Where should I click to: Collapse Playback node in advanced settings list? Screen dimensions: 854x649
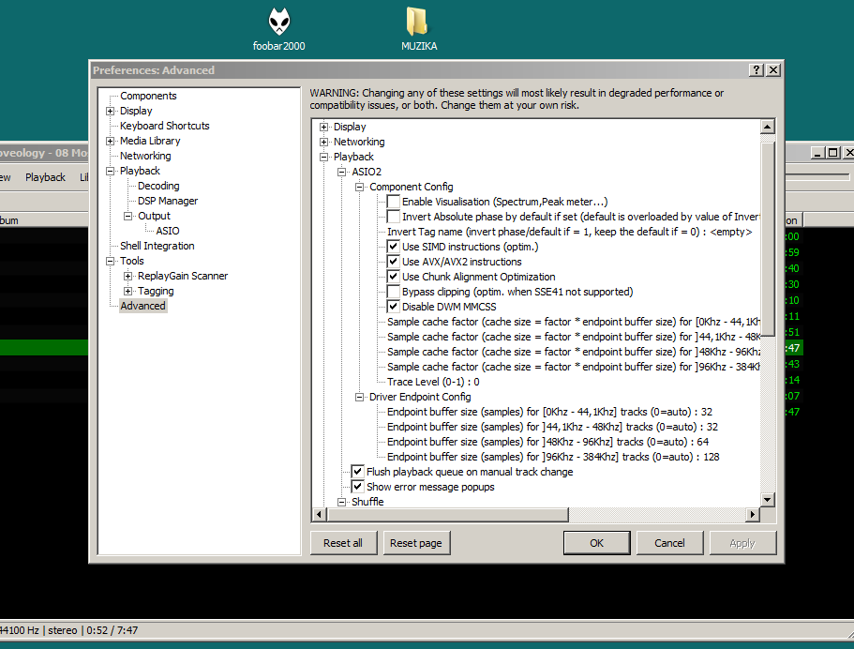[324, 157]
